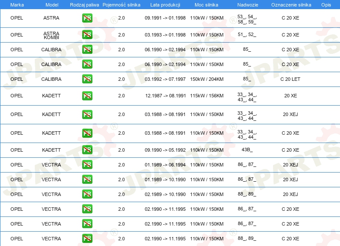Click the Marka column header
Image resolution: width=340 pixels, height=246 pixels.
tap(17, 4)
